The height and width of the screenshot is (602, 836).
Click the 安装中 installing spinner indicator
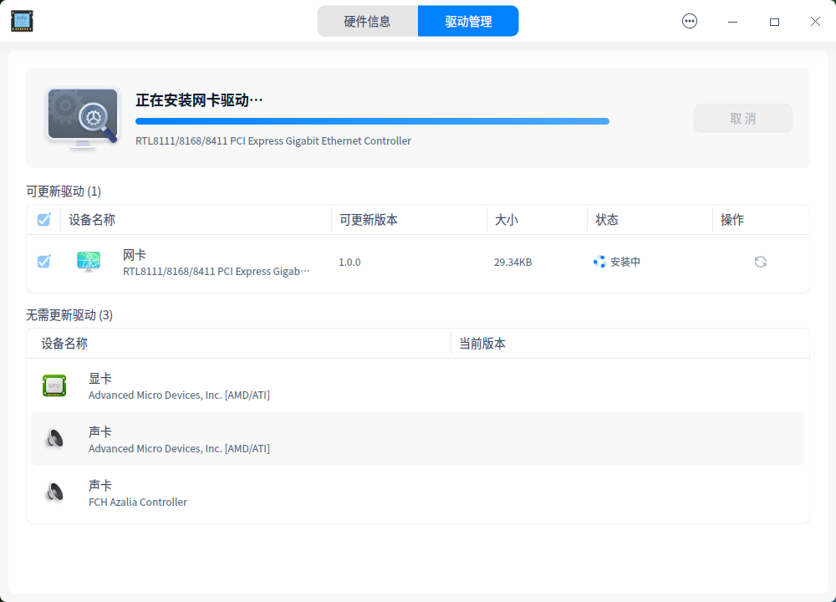599,262
